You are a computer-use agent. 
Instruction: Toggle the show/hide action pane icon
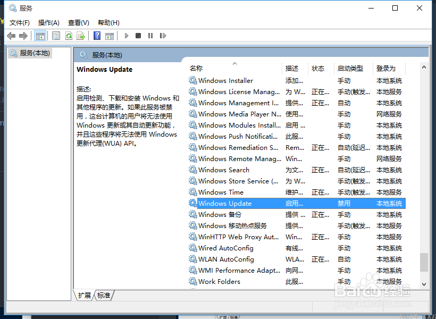click(110, 36)
